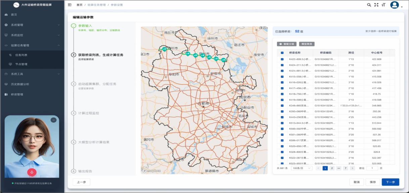The image size is (409, 193).
Task: Click the 系统管理 gear icon
Action: (6, 25)
